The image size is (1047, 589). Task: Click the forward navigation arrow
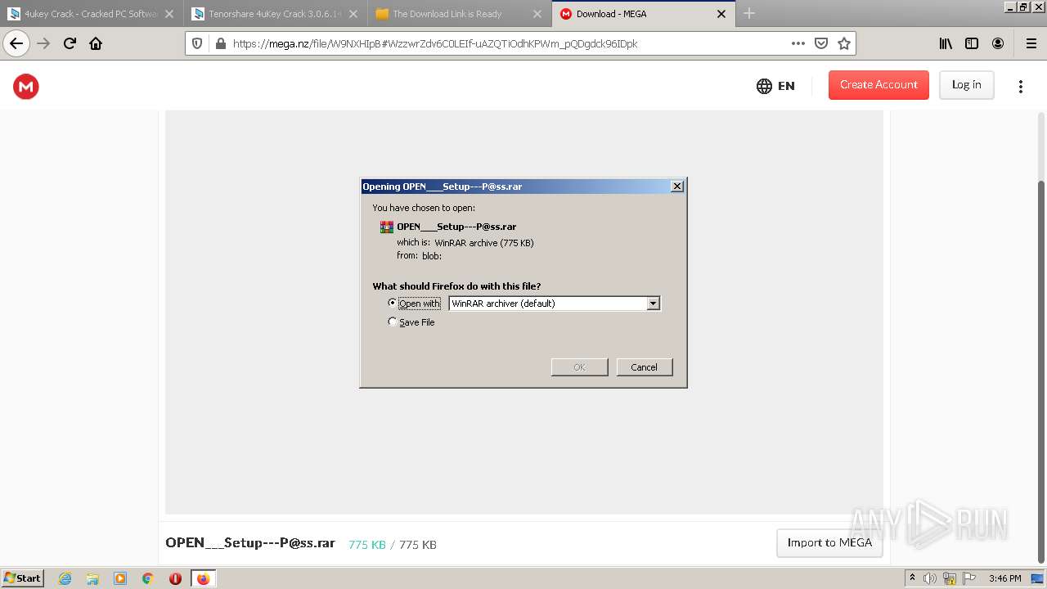pyautogui.click(x=43, y=43)
